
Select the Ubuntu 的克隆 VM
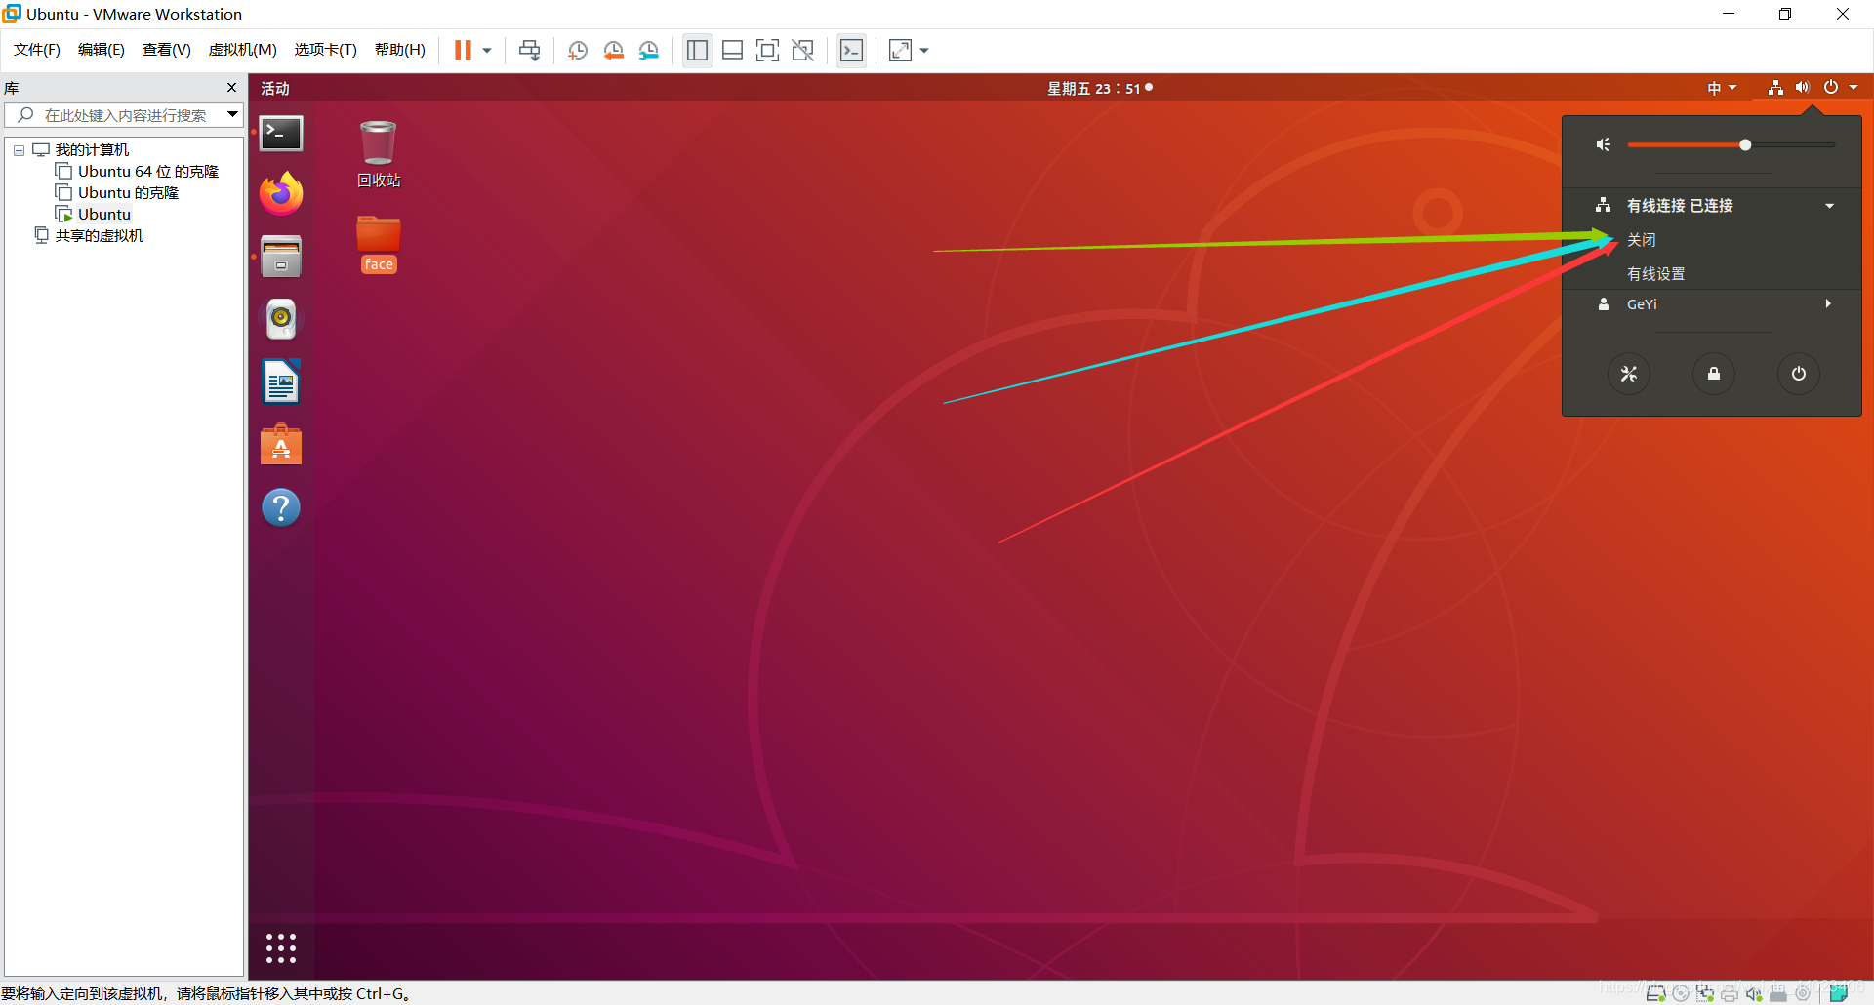coord(129,193)
